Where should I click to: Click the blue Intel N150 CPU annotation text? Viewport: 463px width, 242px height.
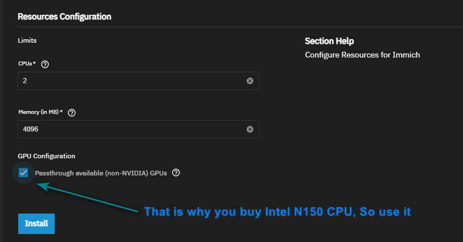point(277,212)
